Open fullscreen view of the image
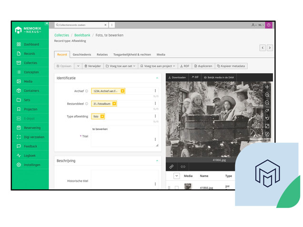 [267, 126]
